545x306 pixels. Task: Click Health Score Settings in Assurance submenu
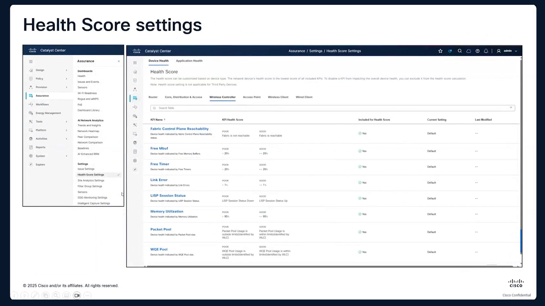point(91,175)
